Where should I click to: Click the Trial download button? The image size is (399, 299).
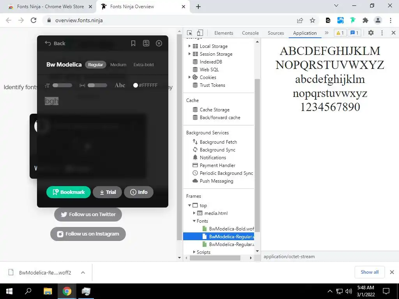point(108,192)
